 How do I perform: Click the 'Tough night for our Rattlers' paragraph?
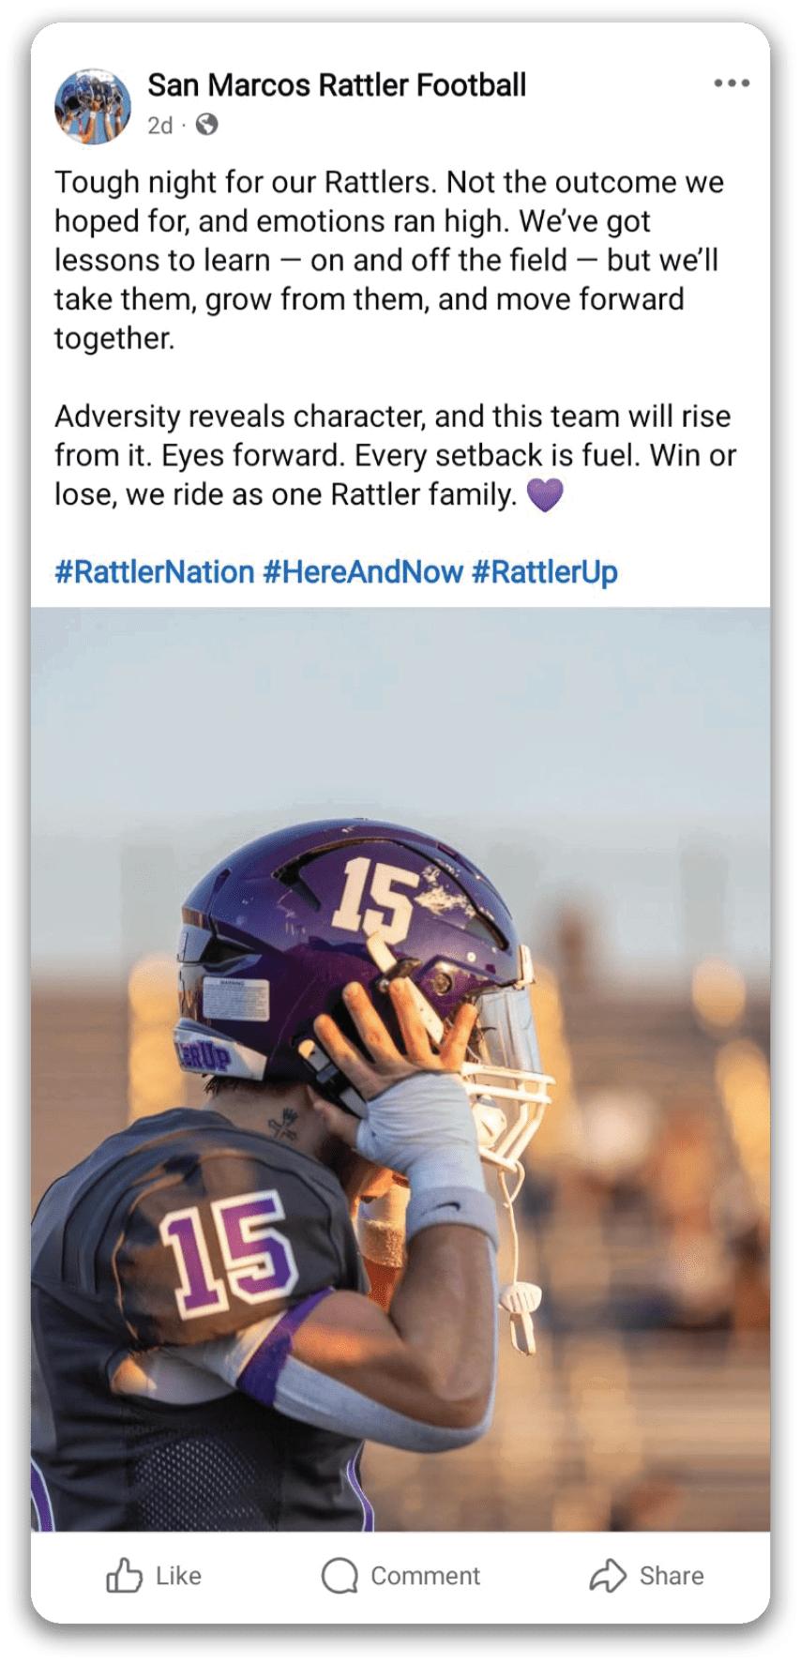pyautogui.click(x=389, y=260)
